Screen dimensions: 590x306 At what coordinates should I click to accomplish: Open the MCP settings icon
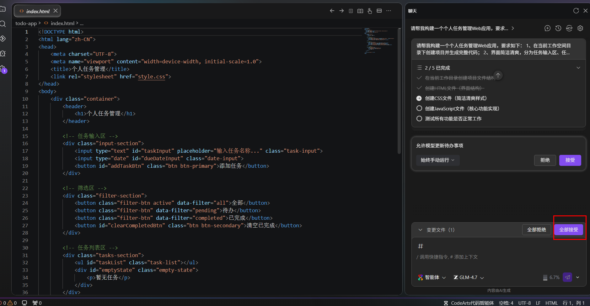coord(569,28)
